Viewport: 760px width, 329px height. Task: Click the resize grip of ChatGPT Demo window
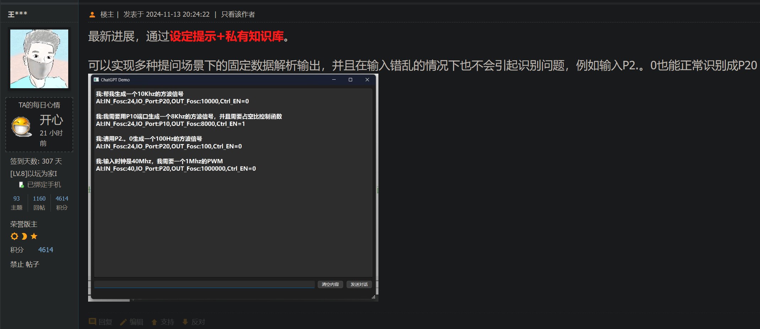tap(373, 297)
